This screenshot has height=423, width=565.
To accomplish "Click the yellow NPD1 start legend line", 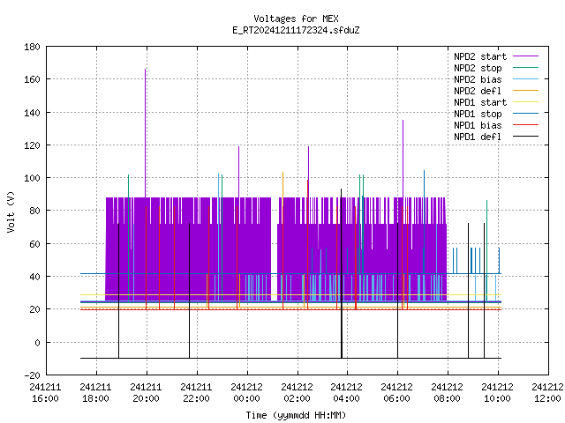I will [x=525, y=102].
